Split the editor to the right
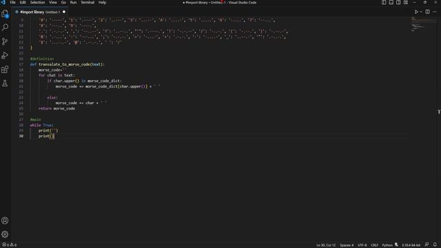Viewport: 441px width, 248px height. (427, 12)
